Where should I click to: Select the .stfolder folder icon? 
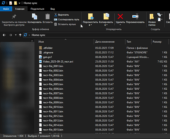(x=41, y=48)
